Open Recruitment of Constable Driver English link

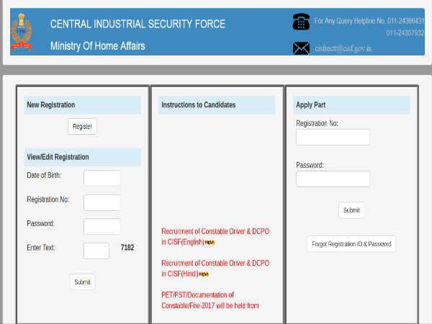(215, 237)
